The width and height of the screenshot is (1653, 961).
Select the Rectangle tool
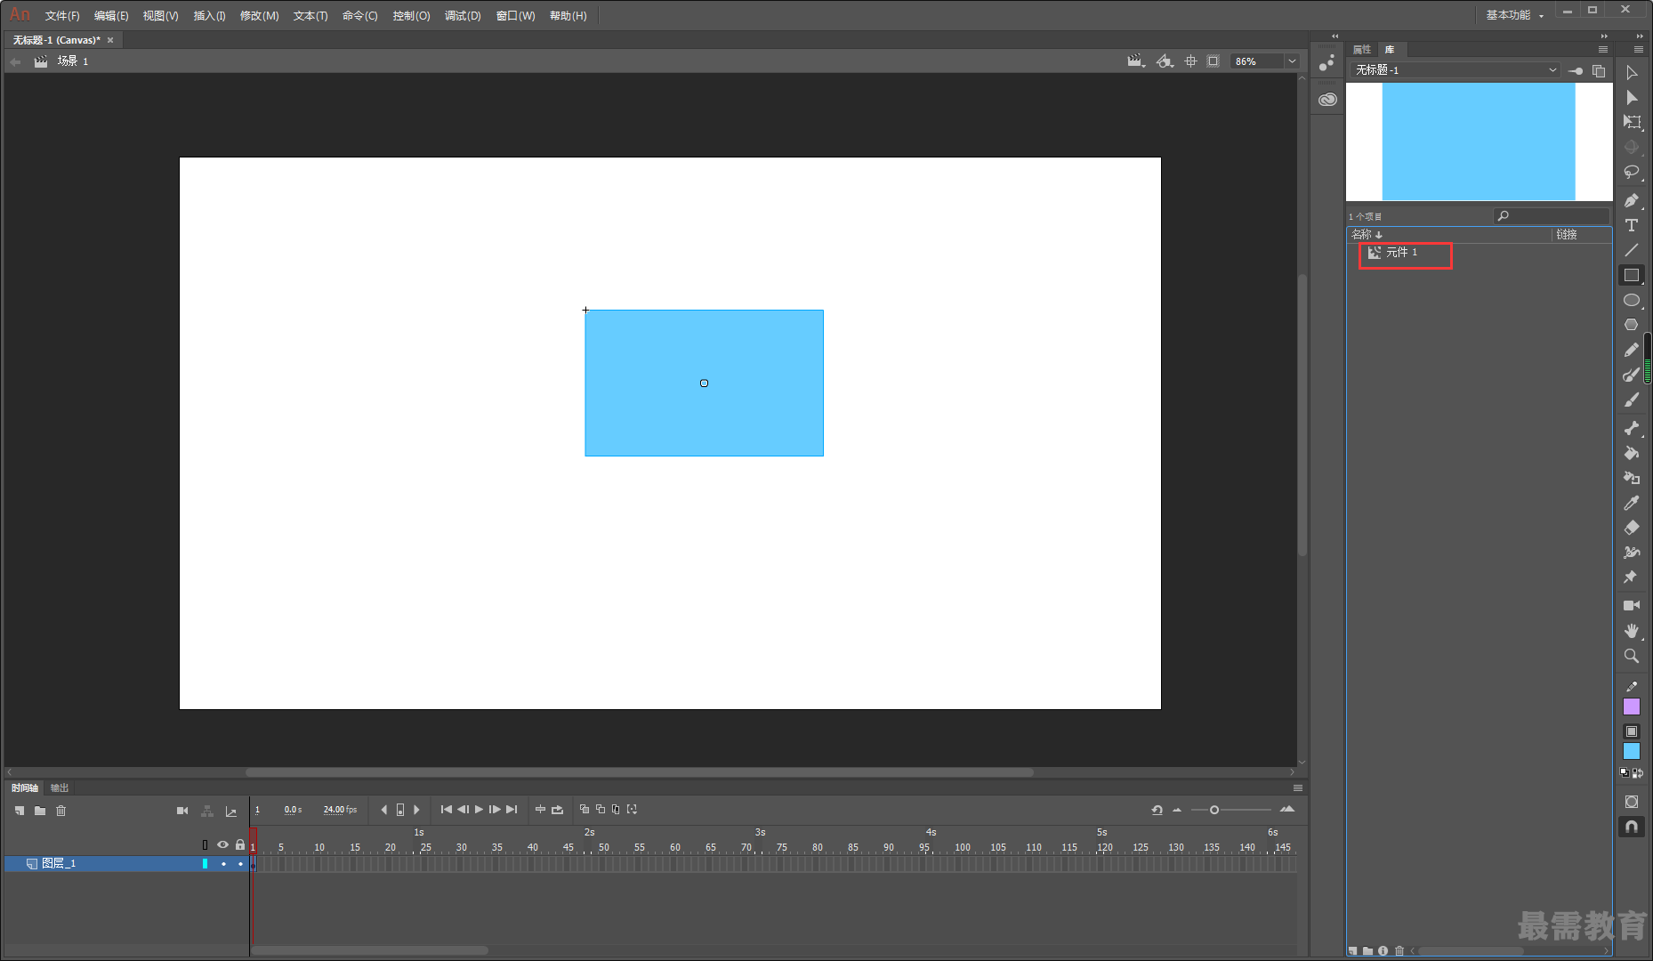point(1632,275)
